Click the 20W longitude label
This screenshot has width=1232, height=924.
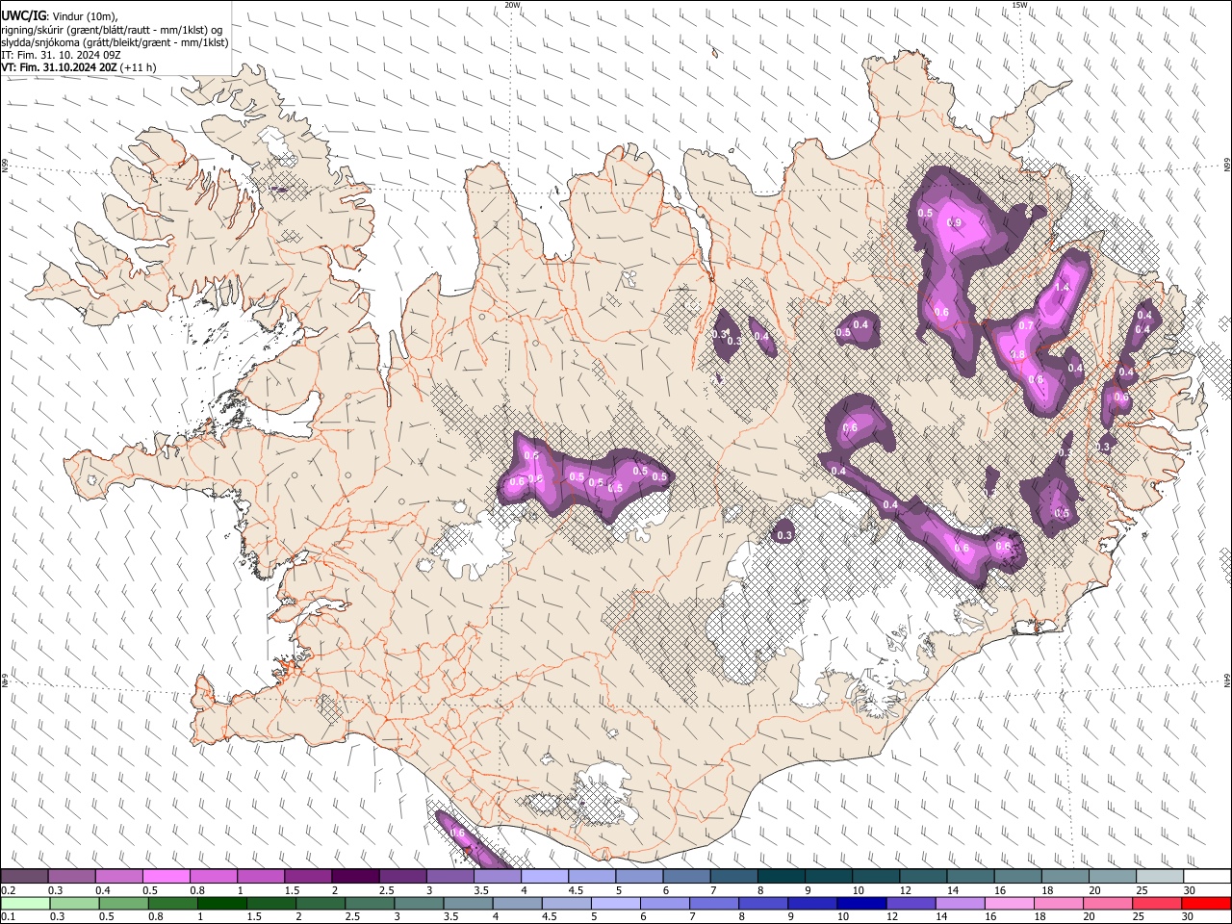[512, 5]
